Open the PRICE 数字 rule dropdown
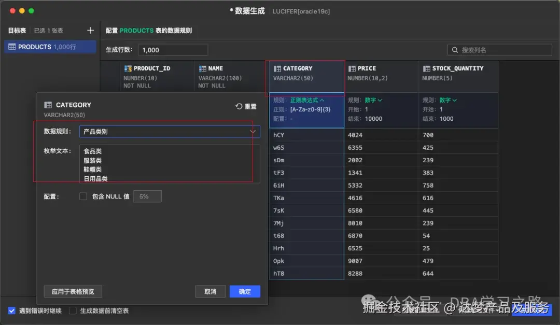The height and width of the screenshot is (325, 560). (373, 101)
